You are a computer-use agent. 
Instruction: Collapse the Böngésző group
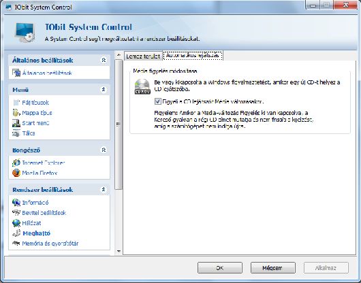point(104,150)
